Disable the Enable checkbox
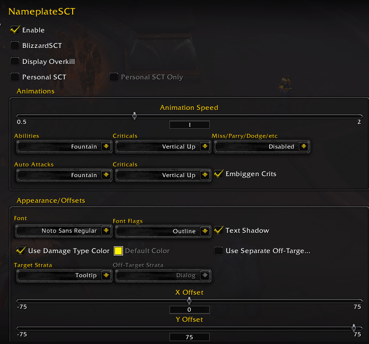Screen dimensions: 369x344 click(15, 30)
